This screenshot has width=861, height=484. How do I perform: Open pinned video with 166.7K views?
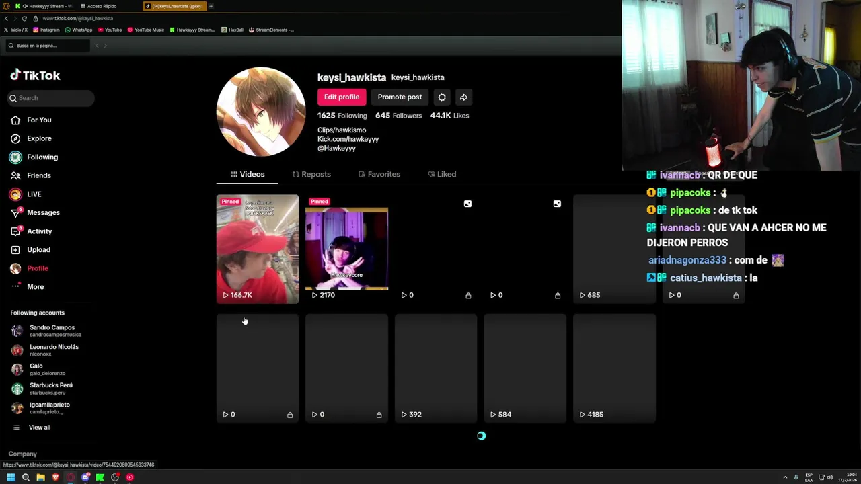click(x=258, y=249)
